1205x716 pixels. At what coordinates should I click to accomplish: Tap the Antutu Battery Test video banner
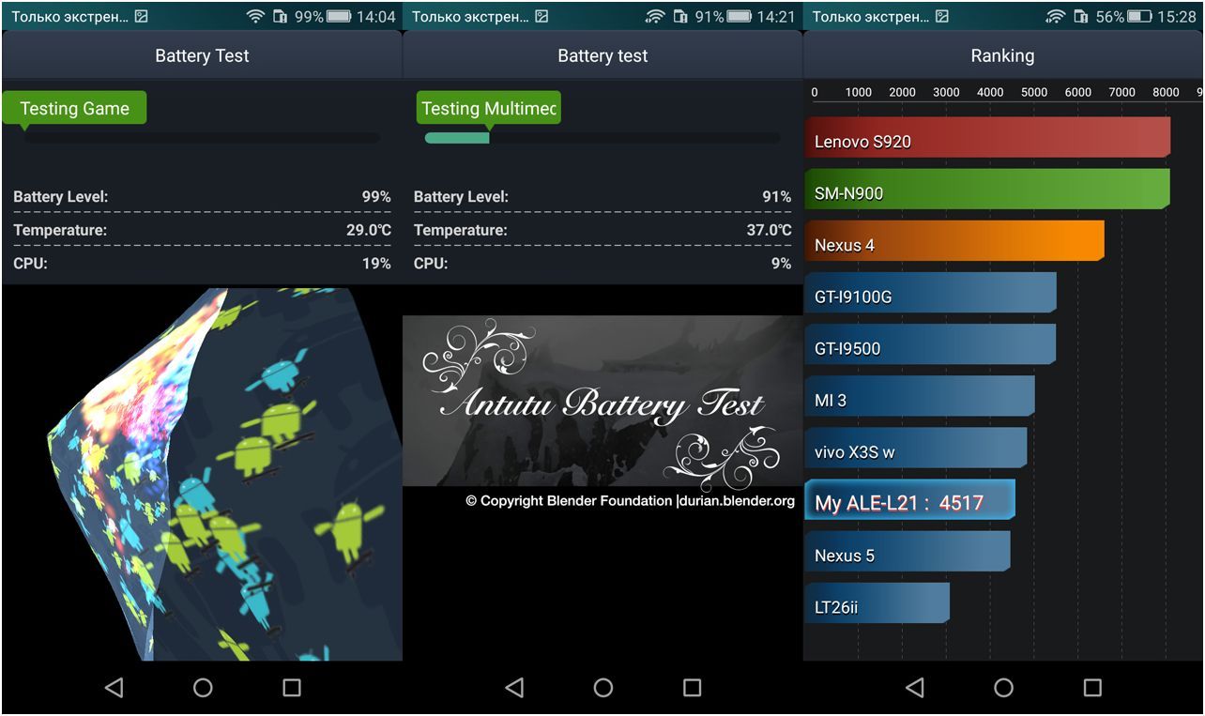(602, 402)
